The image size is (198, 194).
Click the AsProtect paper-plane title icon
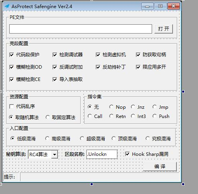[x=7, y=6]
